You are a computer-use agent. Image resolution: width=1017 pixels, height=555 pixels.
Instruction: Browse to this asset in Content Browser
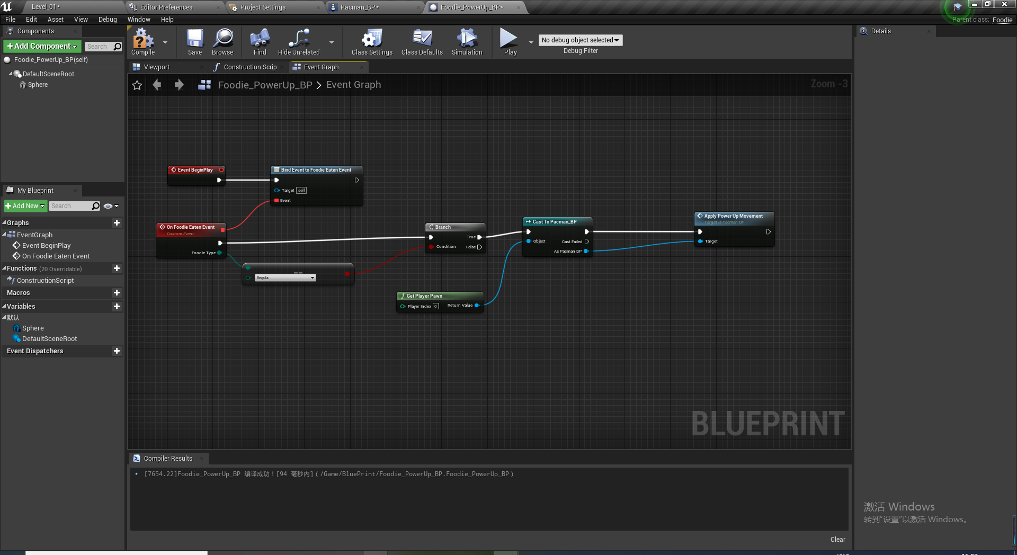click(222, 42)
